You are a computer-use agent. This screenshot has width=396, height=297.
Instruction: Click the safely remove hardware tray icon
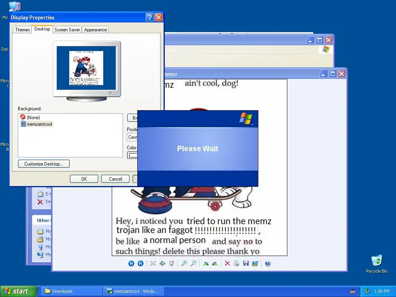pyautogui.click(x=367, y=291)
